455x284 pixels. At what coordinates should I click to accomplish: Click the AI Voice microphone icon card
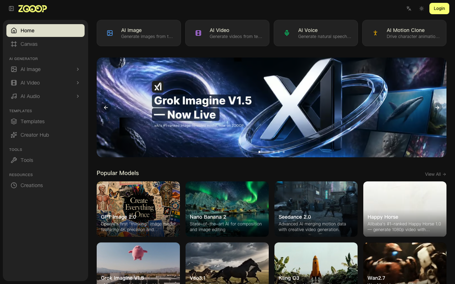click(x=316, y=33)
